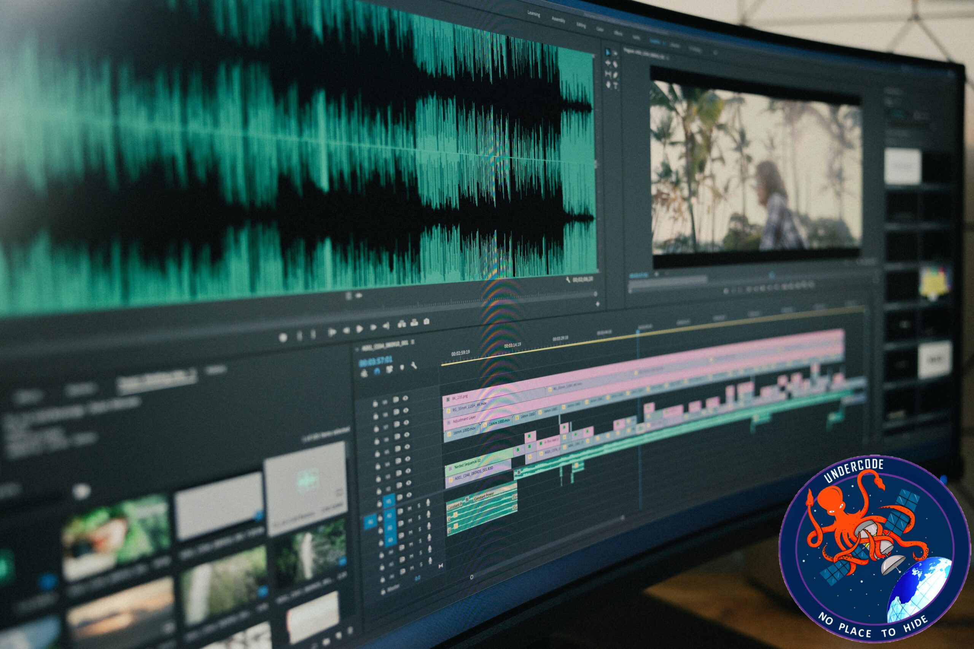Switch to the Learning workspace
The image size is (974, 649).
[533, 14]
